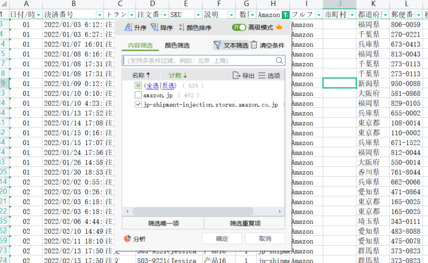Select cell with postal code 761-8044
Viewport: 428px width, 263px height.
pos(406,172)
